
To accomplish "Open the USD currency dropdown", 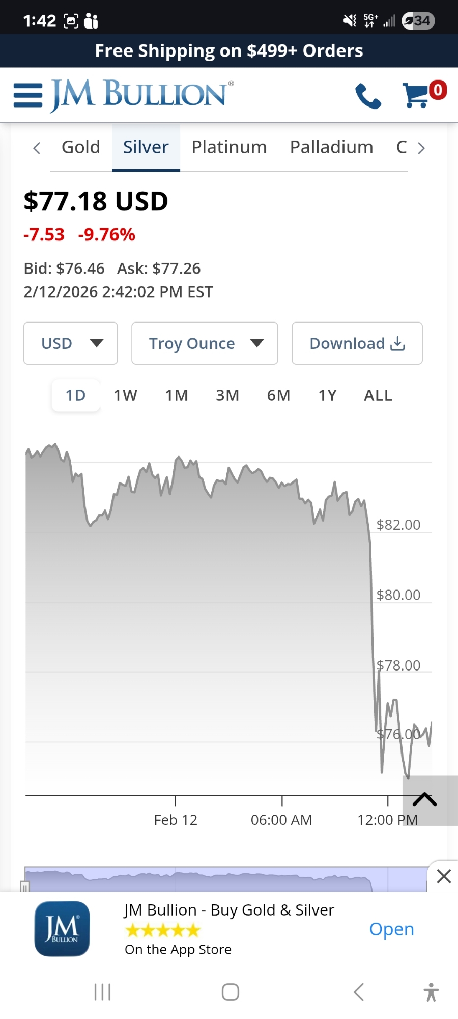I will pyautogui.click(x=71, y=343).
